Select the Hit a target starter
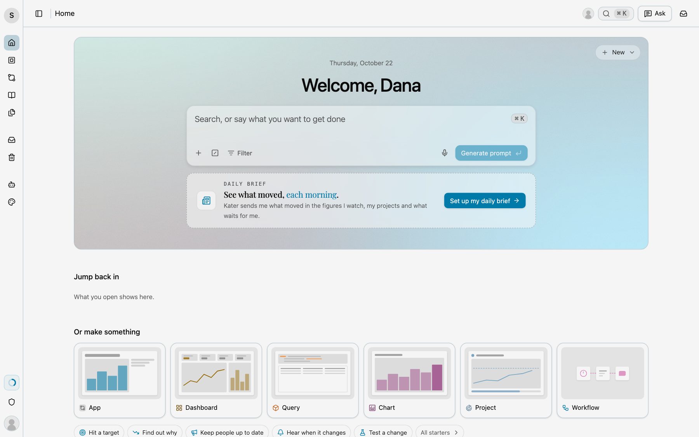 pos(99,432)
